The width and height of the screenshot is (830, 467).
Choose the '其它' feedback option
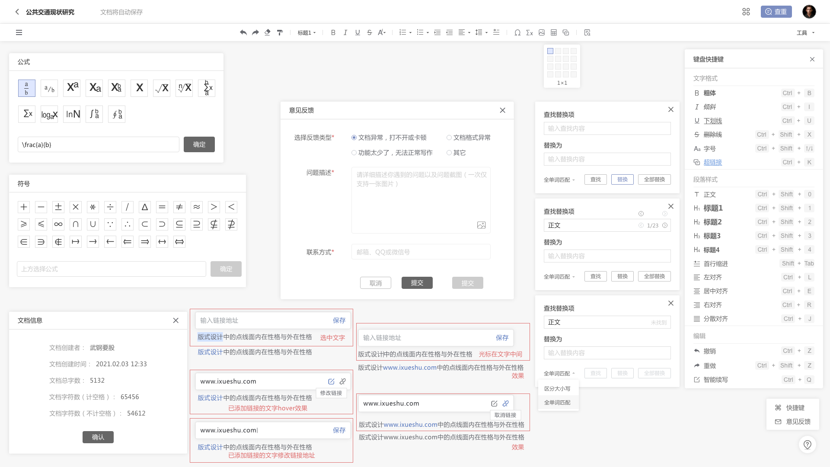456,153
